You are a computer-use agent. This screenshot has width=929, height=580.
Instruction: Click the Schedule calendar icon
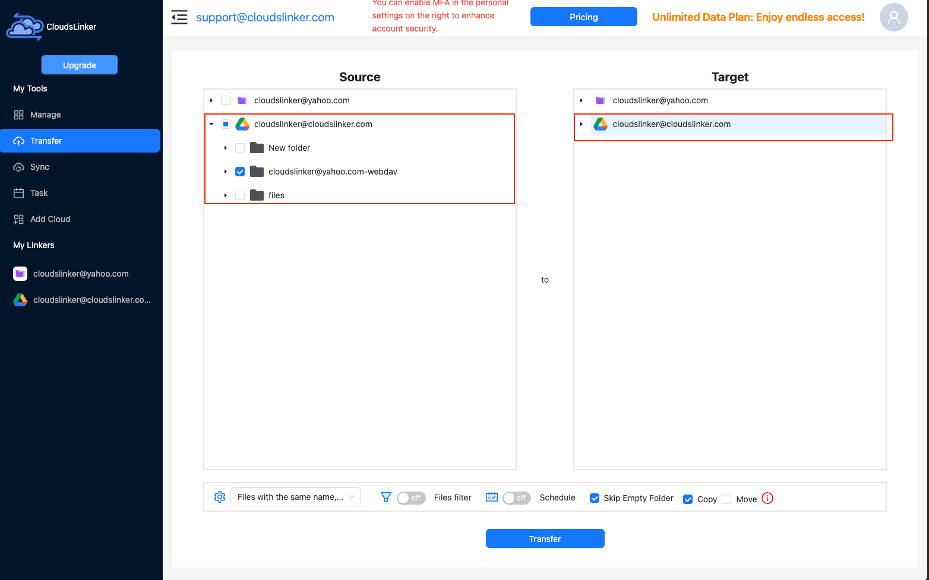point(492,497)
